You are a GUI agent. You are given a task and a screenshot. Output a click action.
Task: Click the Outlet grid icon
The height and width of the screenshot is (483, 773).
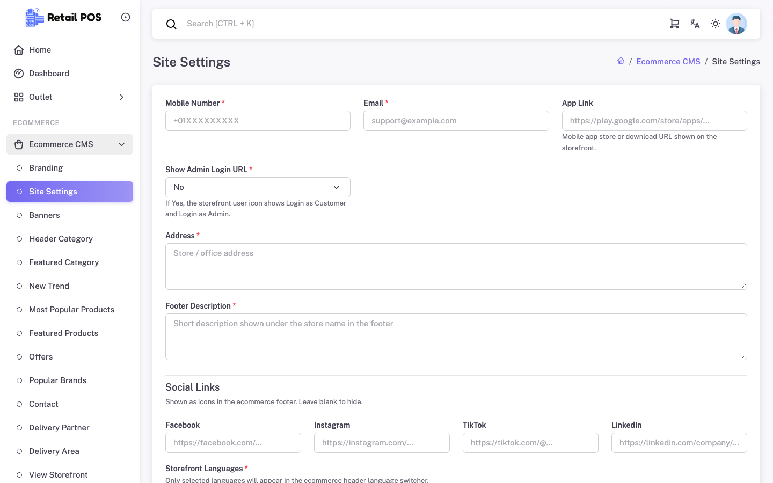coord(19,97)
